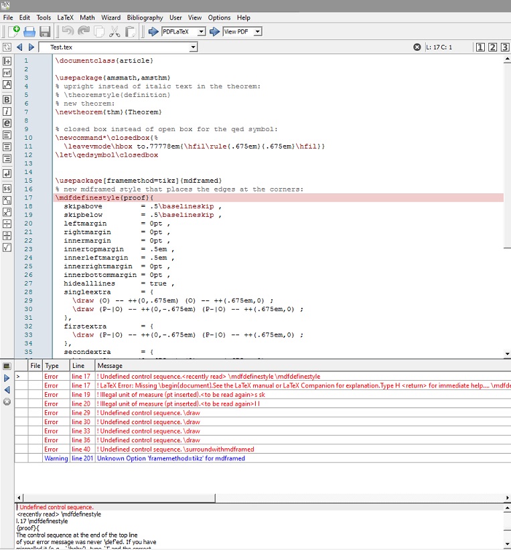Run the View PDF arrow button
This screenshot has width=511, height=550.
click(214, 31)
